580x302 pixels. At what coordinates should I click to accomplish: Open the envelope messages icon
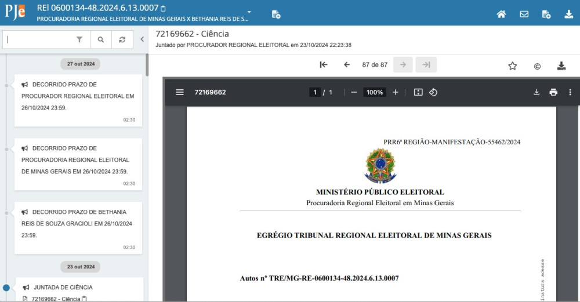(x=524, y=14)
